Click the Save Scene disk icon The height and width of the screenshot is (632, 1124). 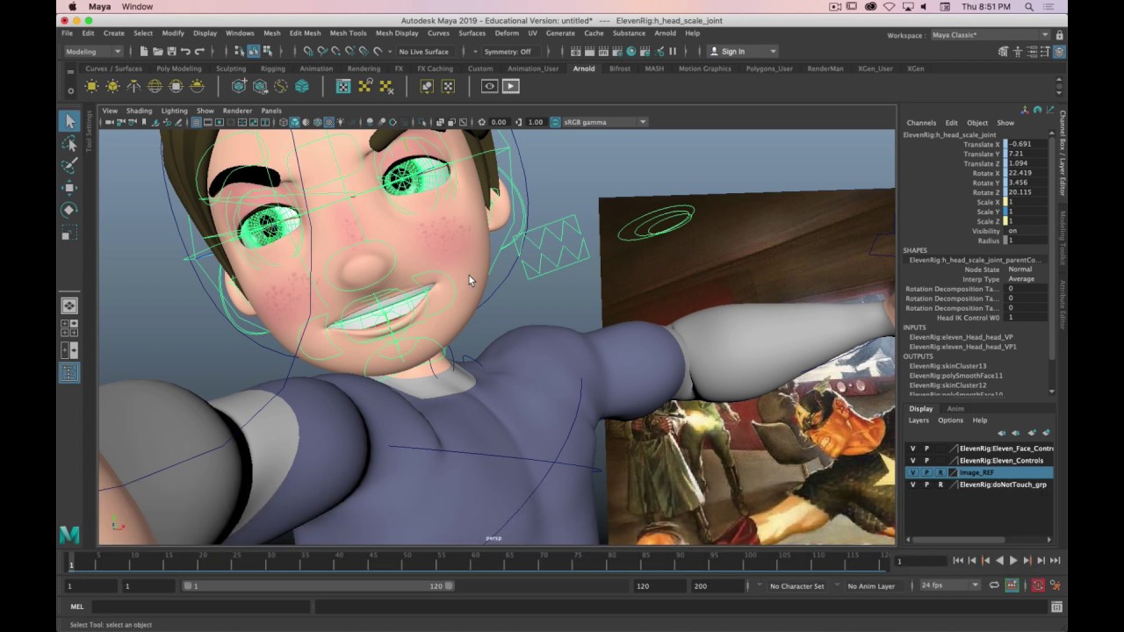click(x=171, y=51)
